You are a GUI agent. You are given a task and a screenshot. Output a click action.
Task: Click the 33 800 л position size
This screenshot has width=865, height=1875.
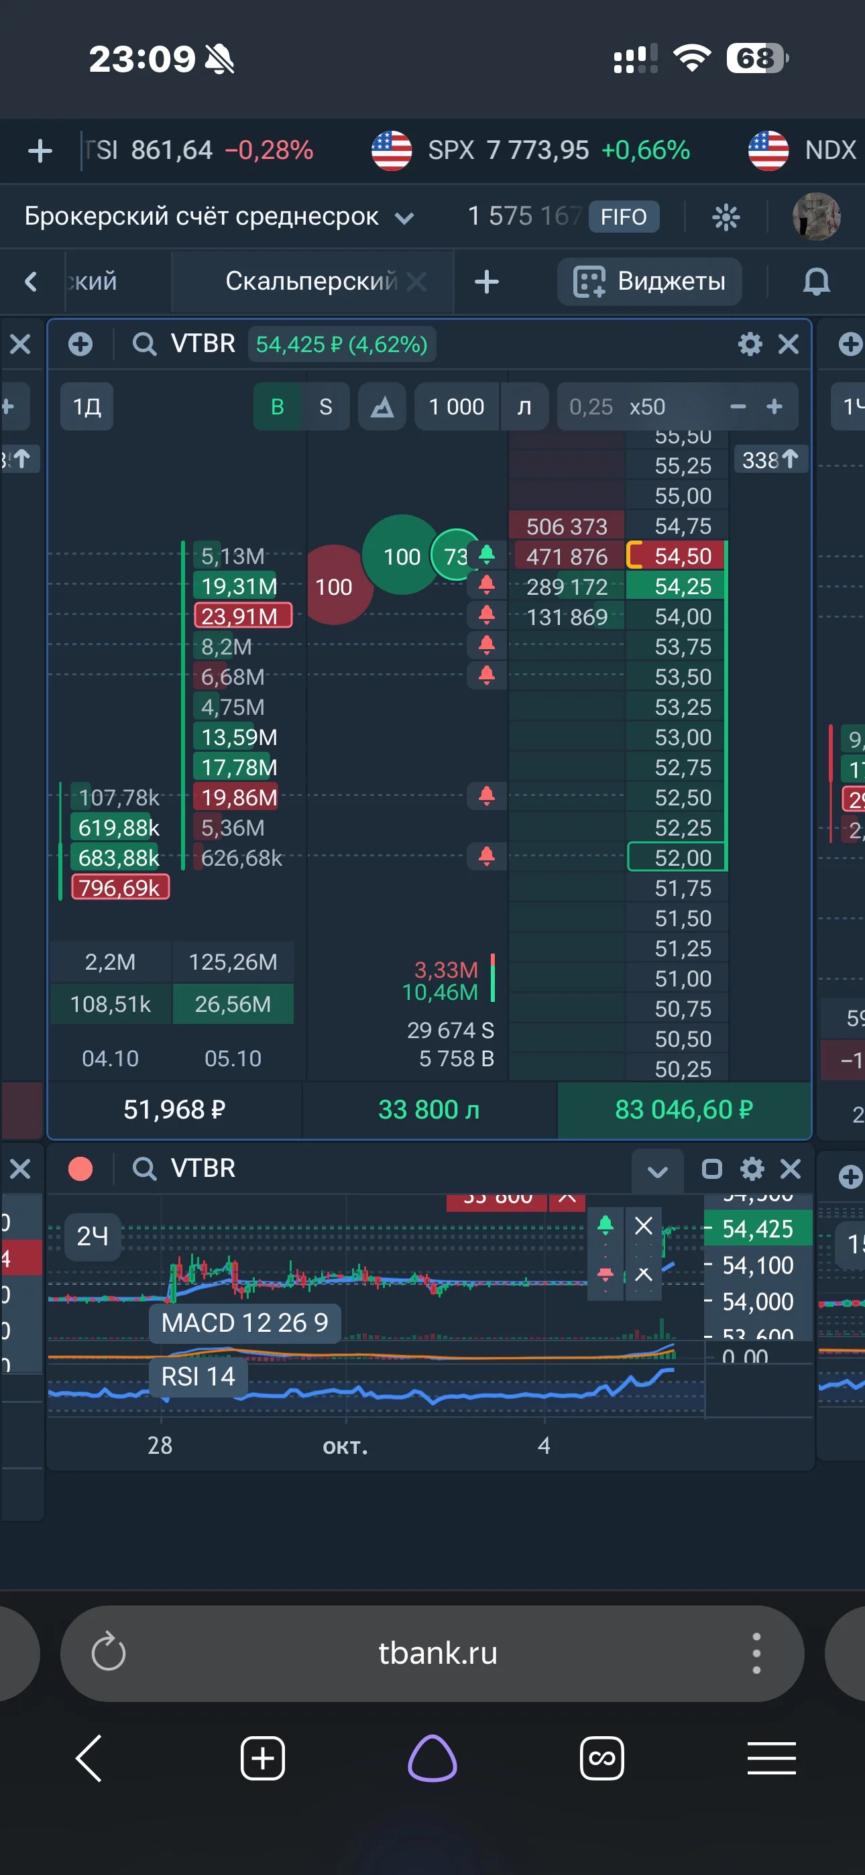coord(429,1109)
